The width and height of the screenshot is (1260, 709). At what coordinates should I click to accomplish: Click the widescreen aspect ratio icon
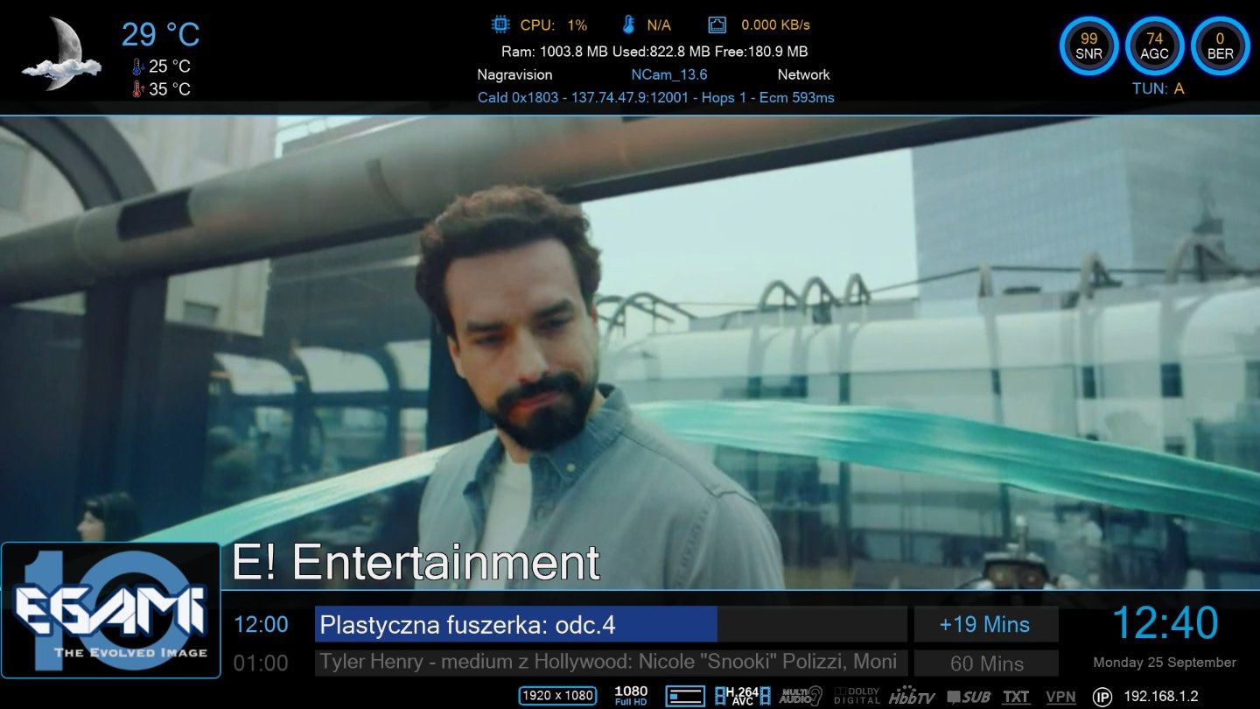click(x=684, y=696)
